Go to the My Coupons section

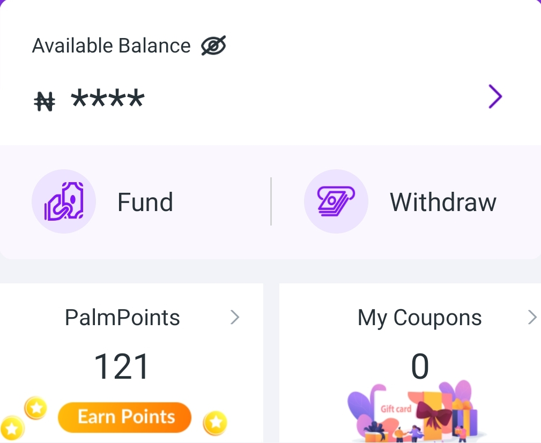tap(419, 317)
